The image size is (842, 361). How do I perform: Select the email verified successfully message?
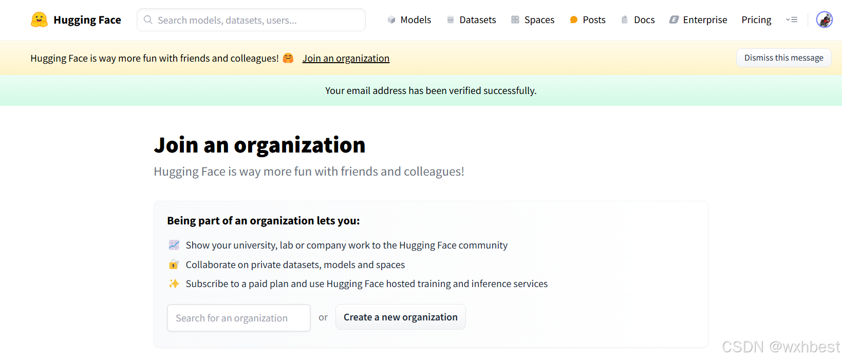431,91
